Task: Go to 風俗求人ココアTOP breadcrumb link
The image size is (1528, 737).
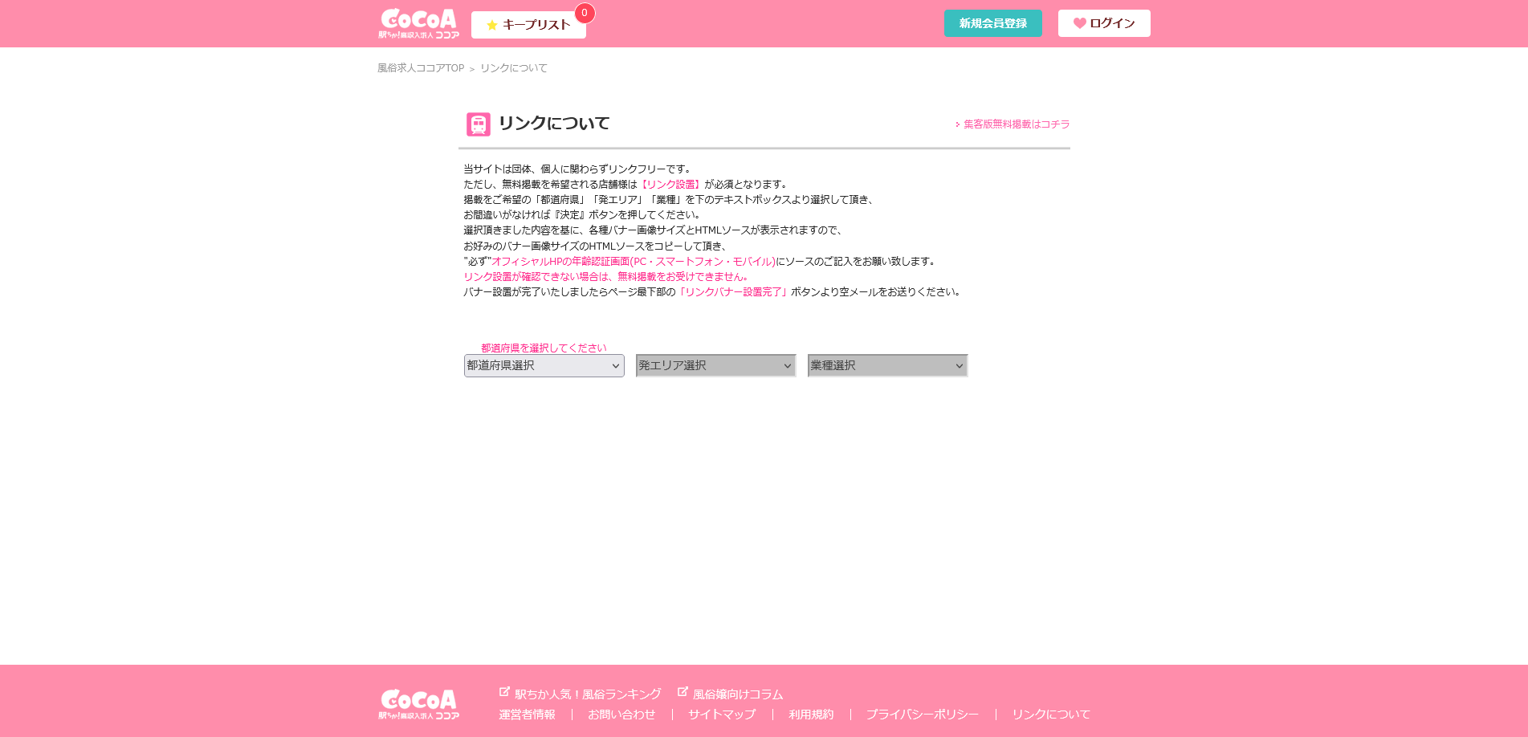Action: (421, 68)
